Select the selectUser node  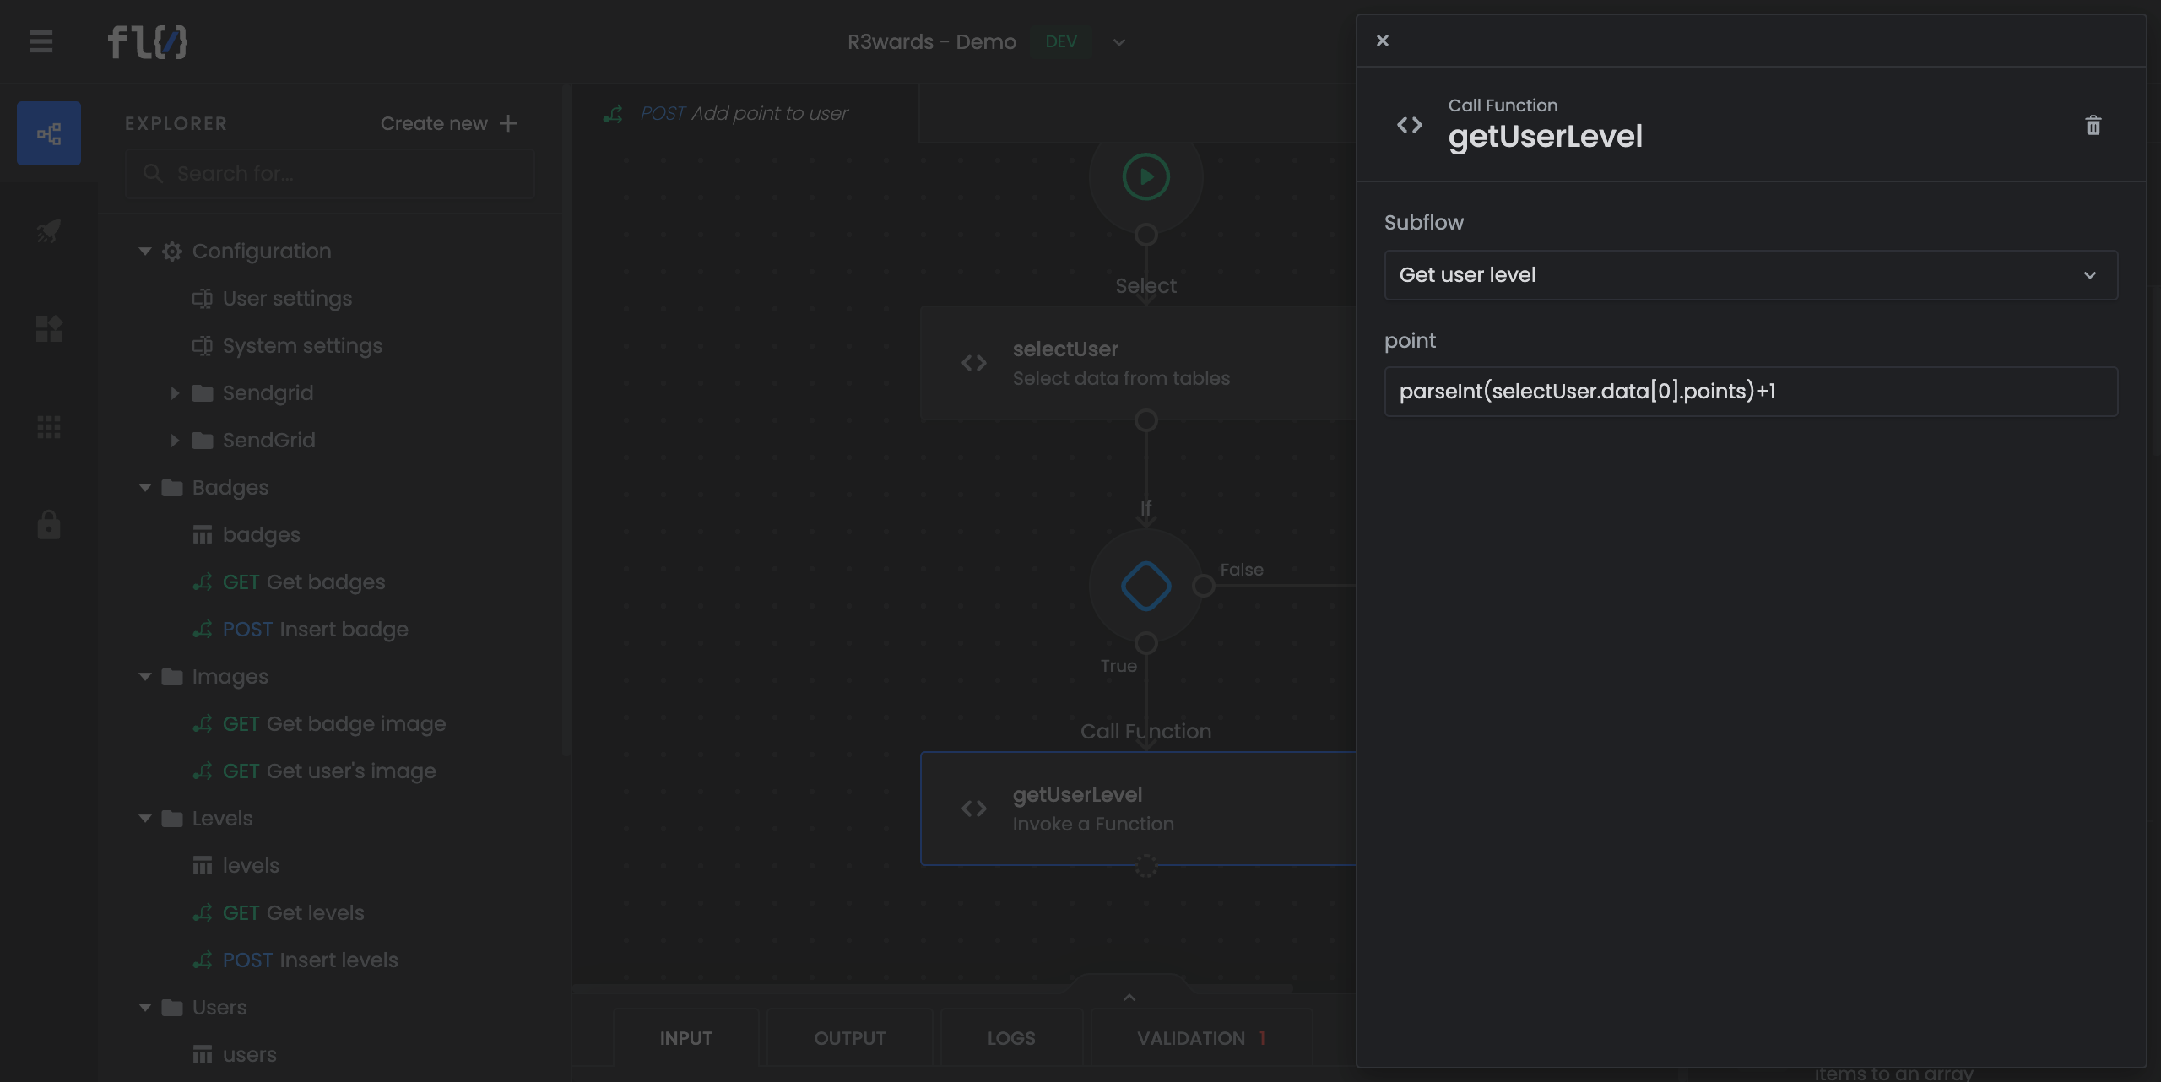[1138, 363]
